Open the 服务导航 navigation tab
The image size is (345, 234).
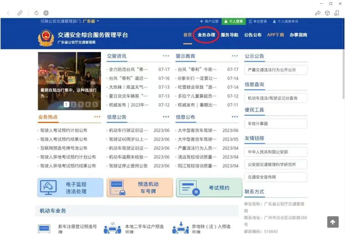click(x=229, y=35)
